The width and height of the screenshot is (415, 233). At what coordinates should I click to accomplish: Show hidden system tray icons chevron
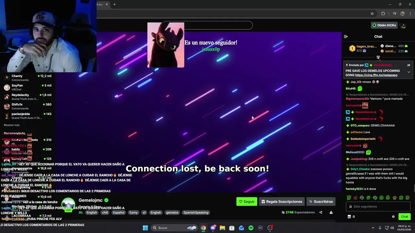tap(373, 228)
